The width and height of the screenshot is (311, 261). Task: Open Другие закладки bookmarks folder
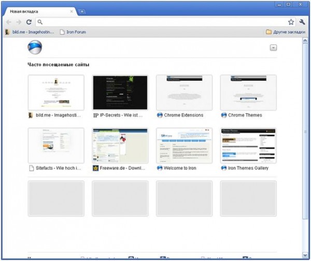(286, 32)
